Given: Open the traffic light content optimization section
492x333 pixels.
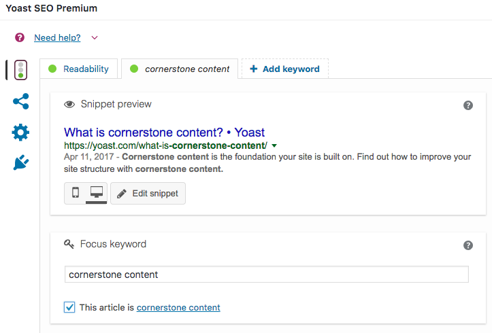Looking at the screenshot, I should point(20,70).
